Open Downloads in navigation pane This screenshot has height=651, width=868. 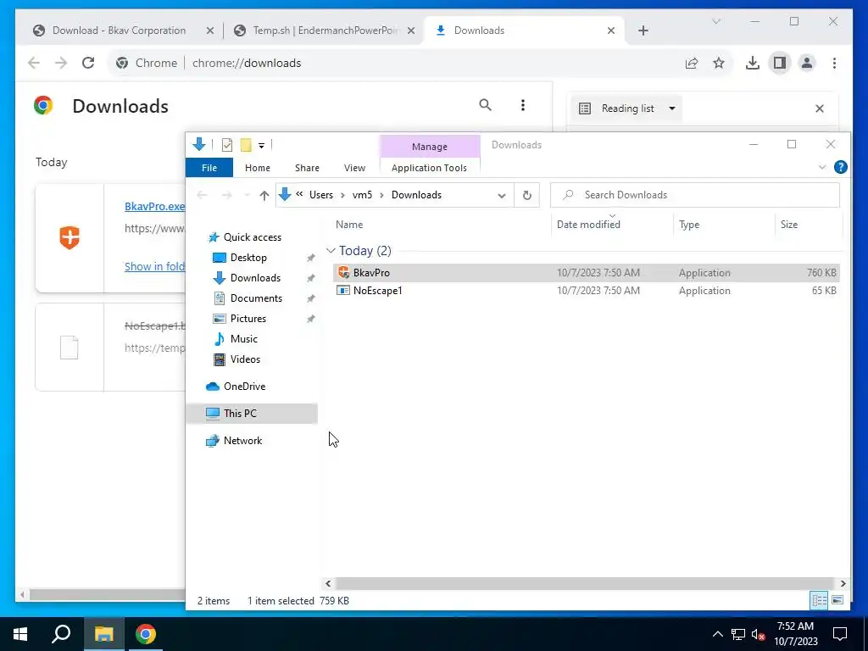(x=255, y=278)
